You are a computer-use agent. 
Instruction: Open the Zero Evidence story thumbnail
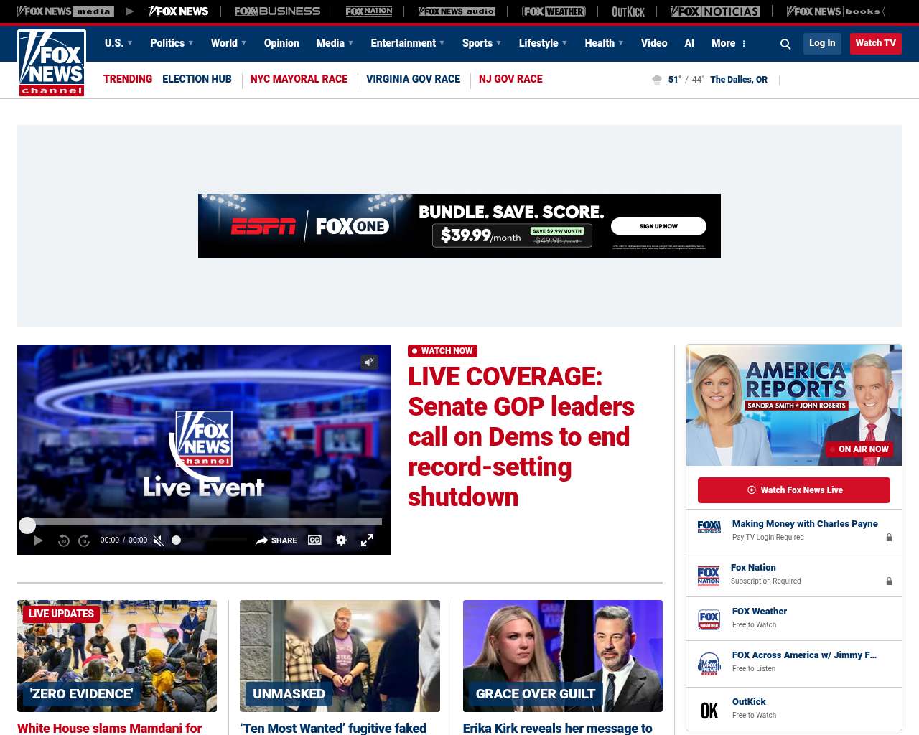[x=117, y=656]
